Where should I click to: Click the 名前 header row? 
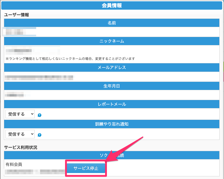coord(112,23)
